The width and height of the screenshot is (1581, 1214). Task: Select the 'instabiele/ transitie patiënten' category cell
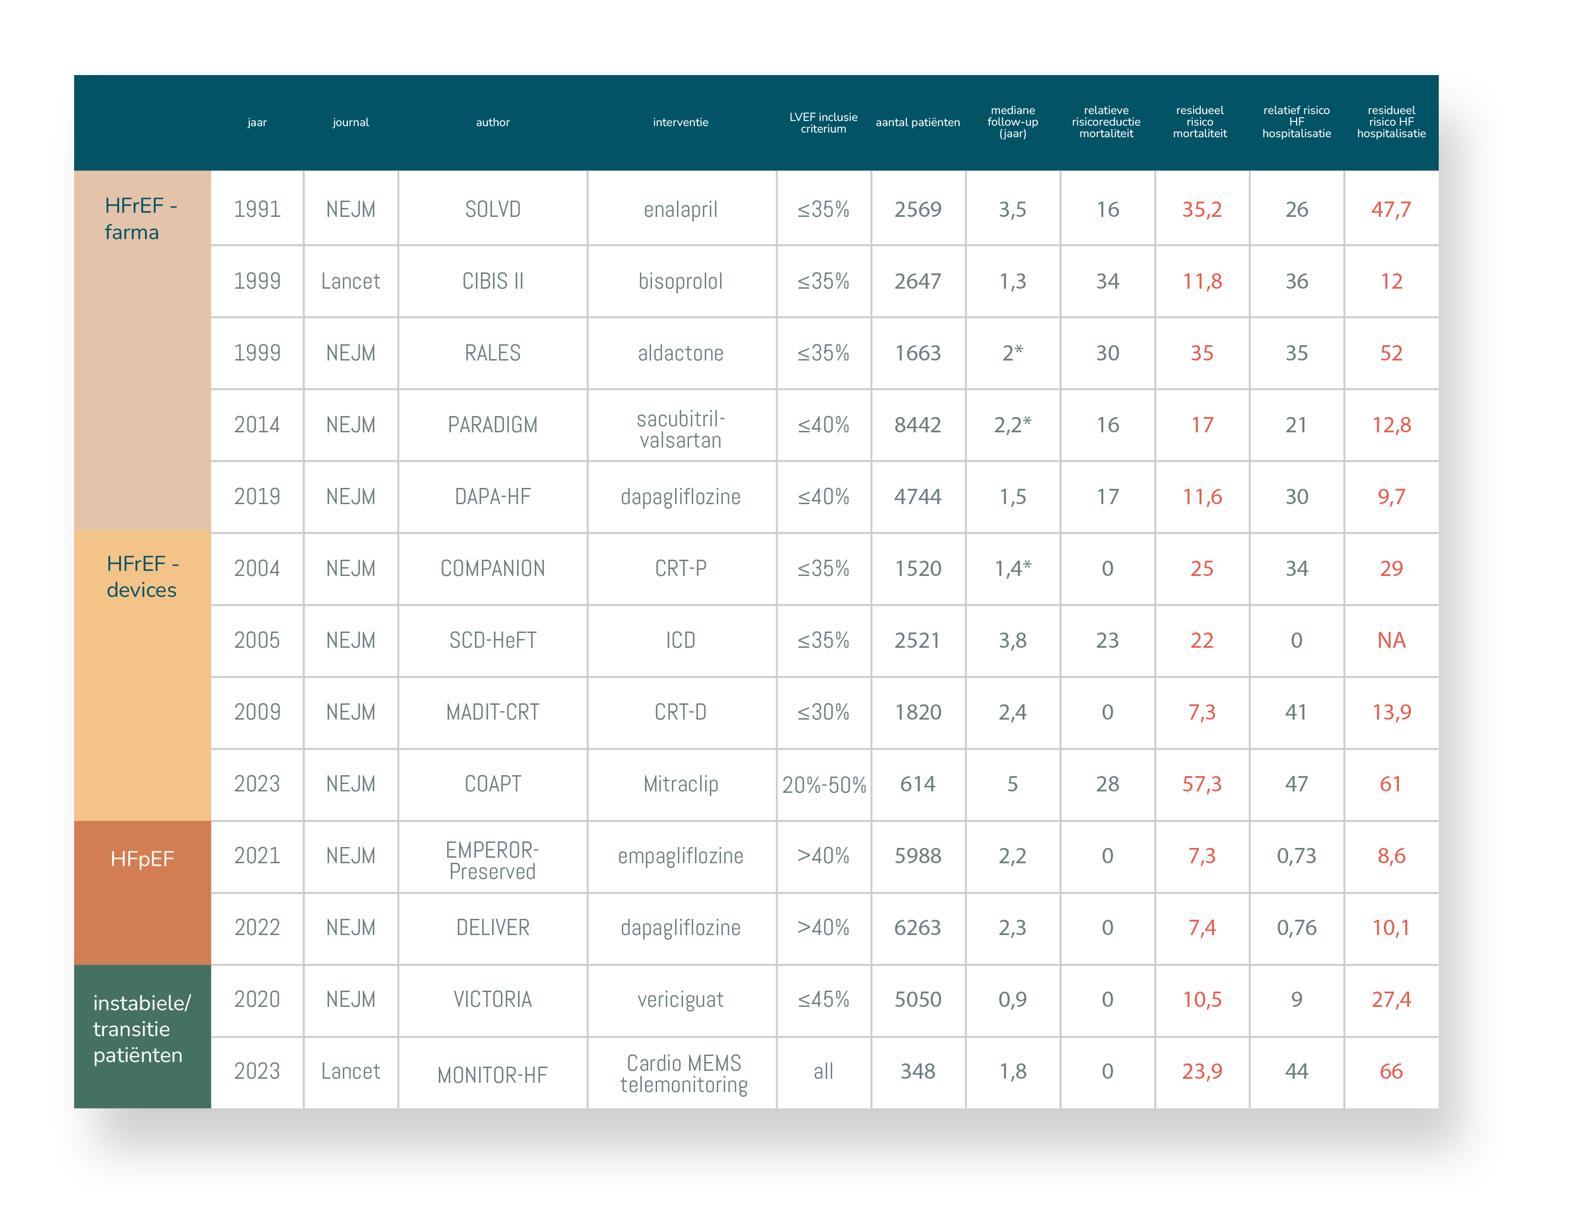pos(142,1036)
